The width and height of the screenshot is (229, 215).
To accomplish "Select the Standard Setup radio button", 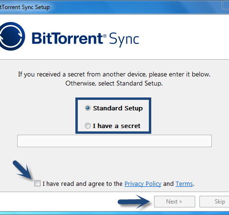I will (88, 108).
